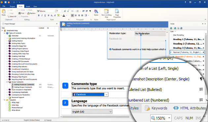Open the font size 11 dropdown
208x122 pixels.
pos(62,11)
